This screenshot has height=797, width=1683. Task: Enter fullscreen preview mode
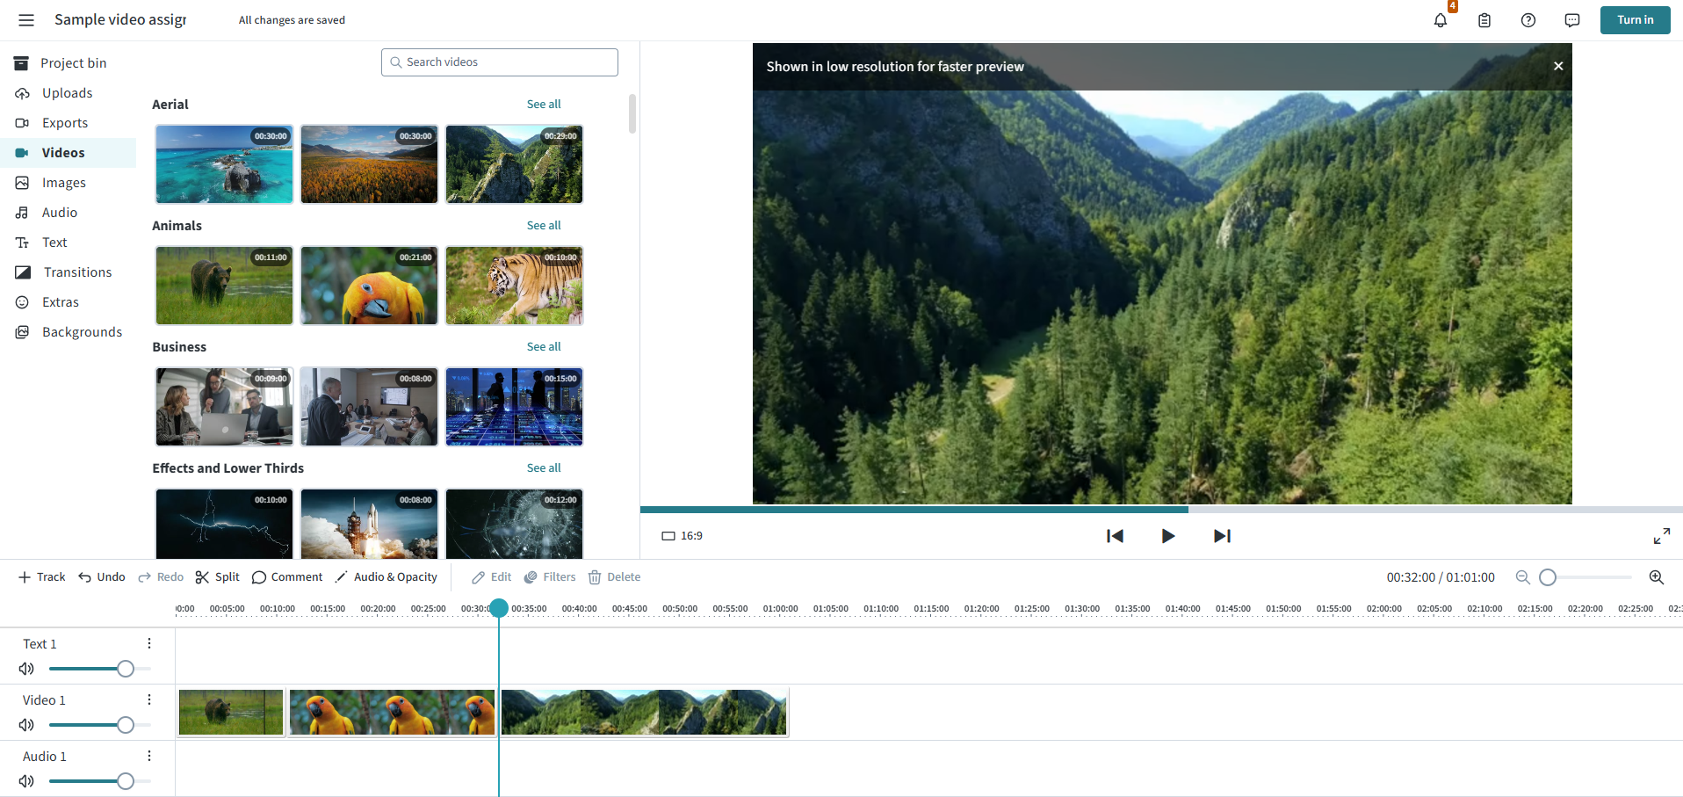1662,536
